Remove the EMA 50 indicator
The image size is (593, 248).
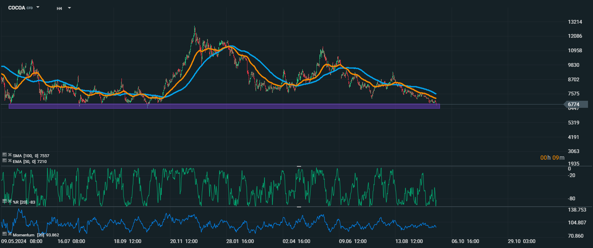[x=10, y=160]
